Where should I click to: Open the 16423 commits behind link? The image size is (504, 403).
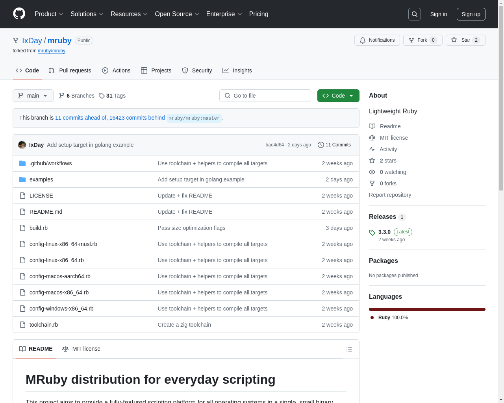pos(137,118)
